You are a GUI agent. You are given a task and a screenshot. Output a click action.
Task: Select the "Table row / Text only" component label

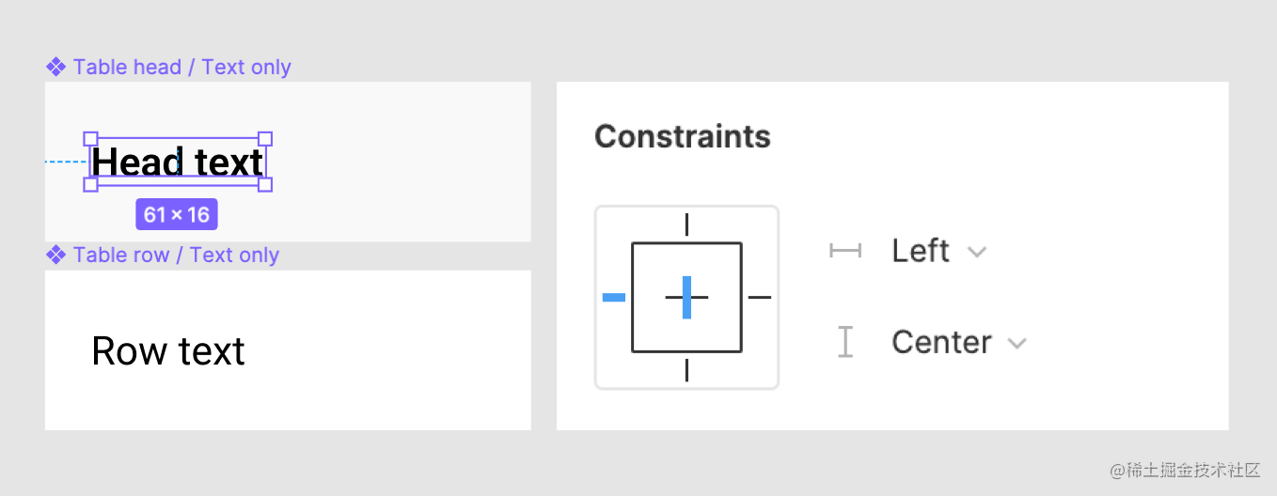tap(176, 255)
